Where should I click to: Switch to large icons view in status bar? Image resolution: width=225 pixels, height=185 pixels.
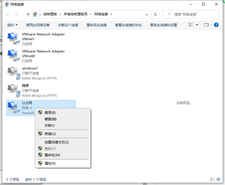(x=219, y=179)
